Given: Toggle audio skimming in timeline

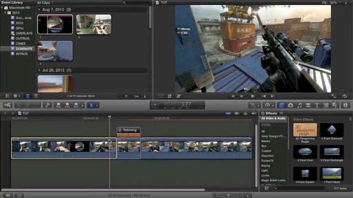Looking at the screenshot, I should tap(237, 113).
